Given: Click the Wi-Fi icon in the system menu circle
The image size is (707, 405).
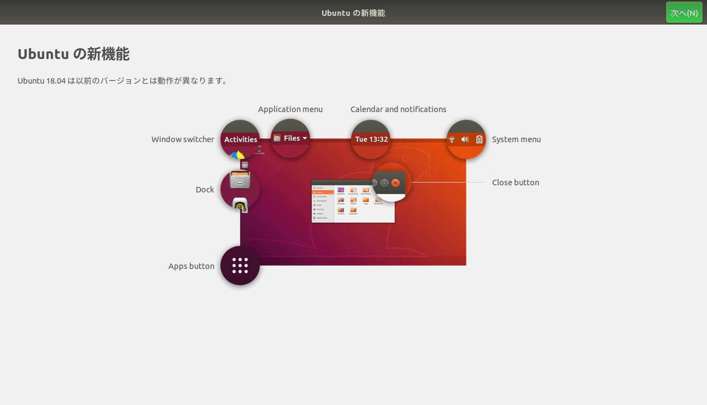Looking at the screenshot, I should [x=452, y=139].
